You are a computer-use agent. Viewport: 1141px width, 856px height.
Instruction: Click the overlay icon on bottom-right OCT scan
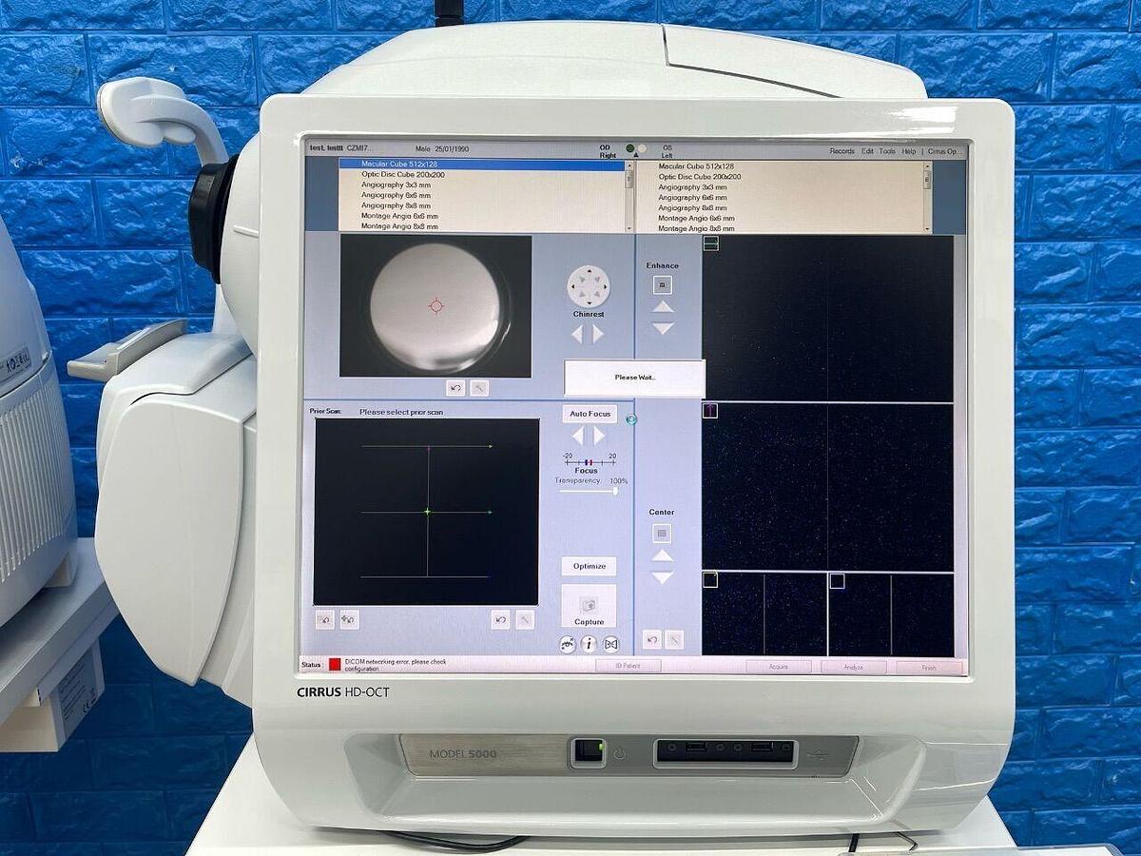[x=837, y=580]
